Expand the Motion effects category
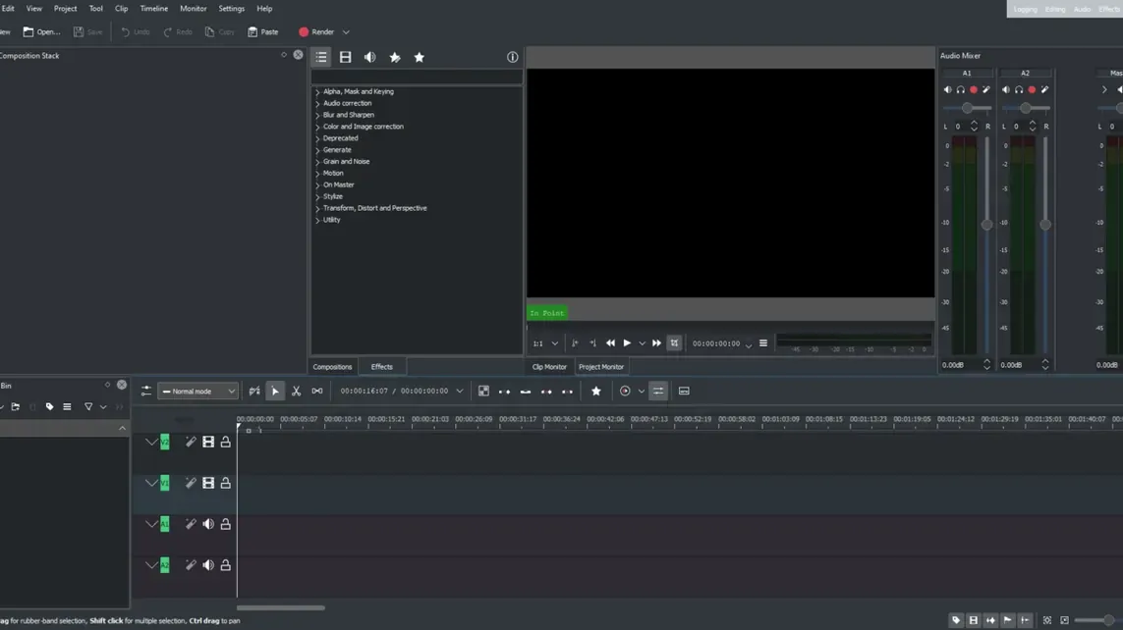The height and width of the screenshot is (630, 1123). (x=317, y=173)
